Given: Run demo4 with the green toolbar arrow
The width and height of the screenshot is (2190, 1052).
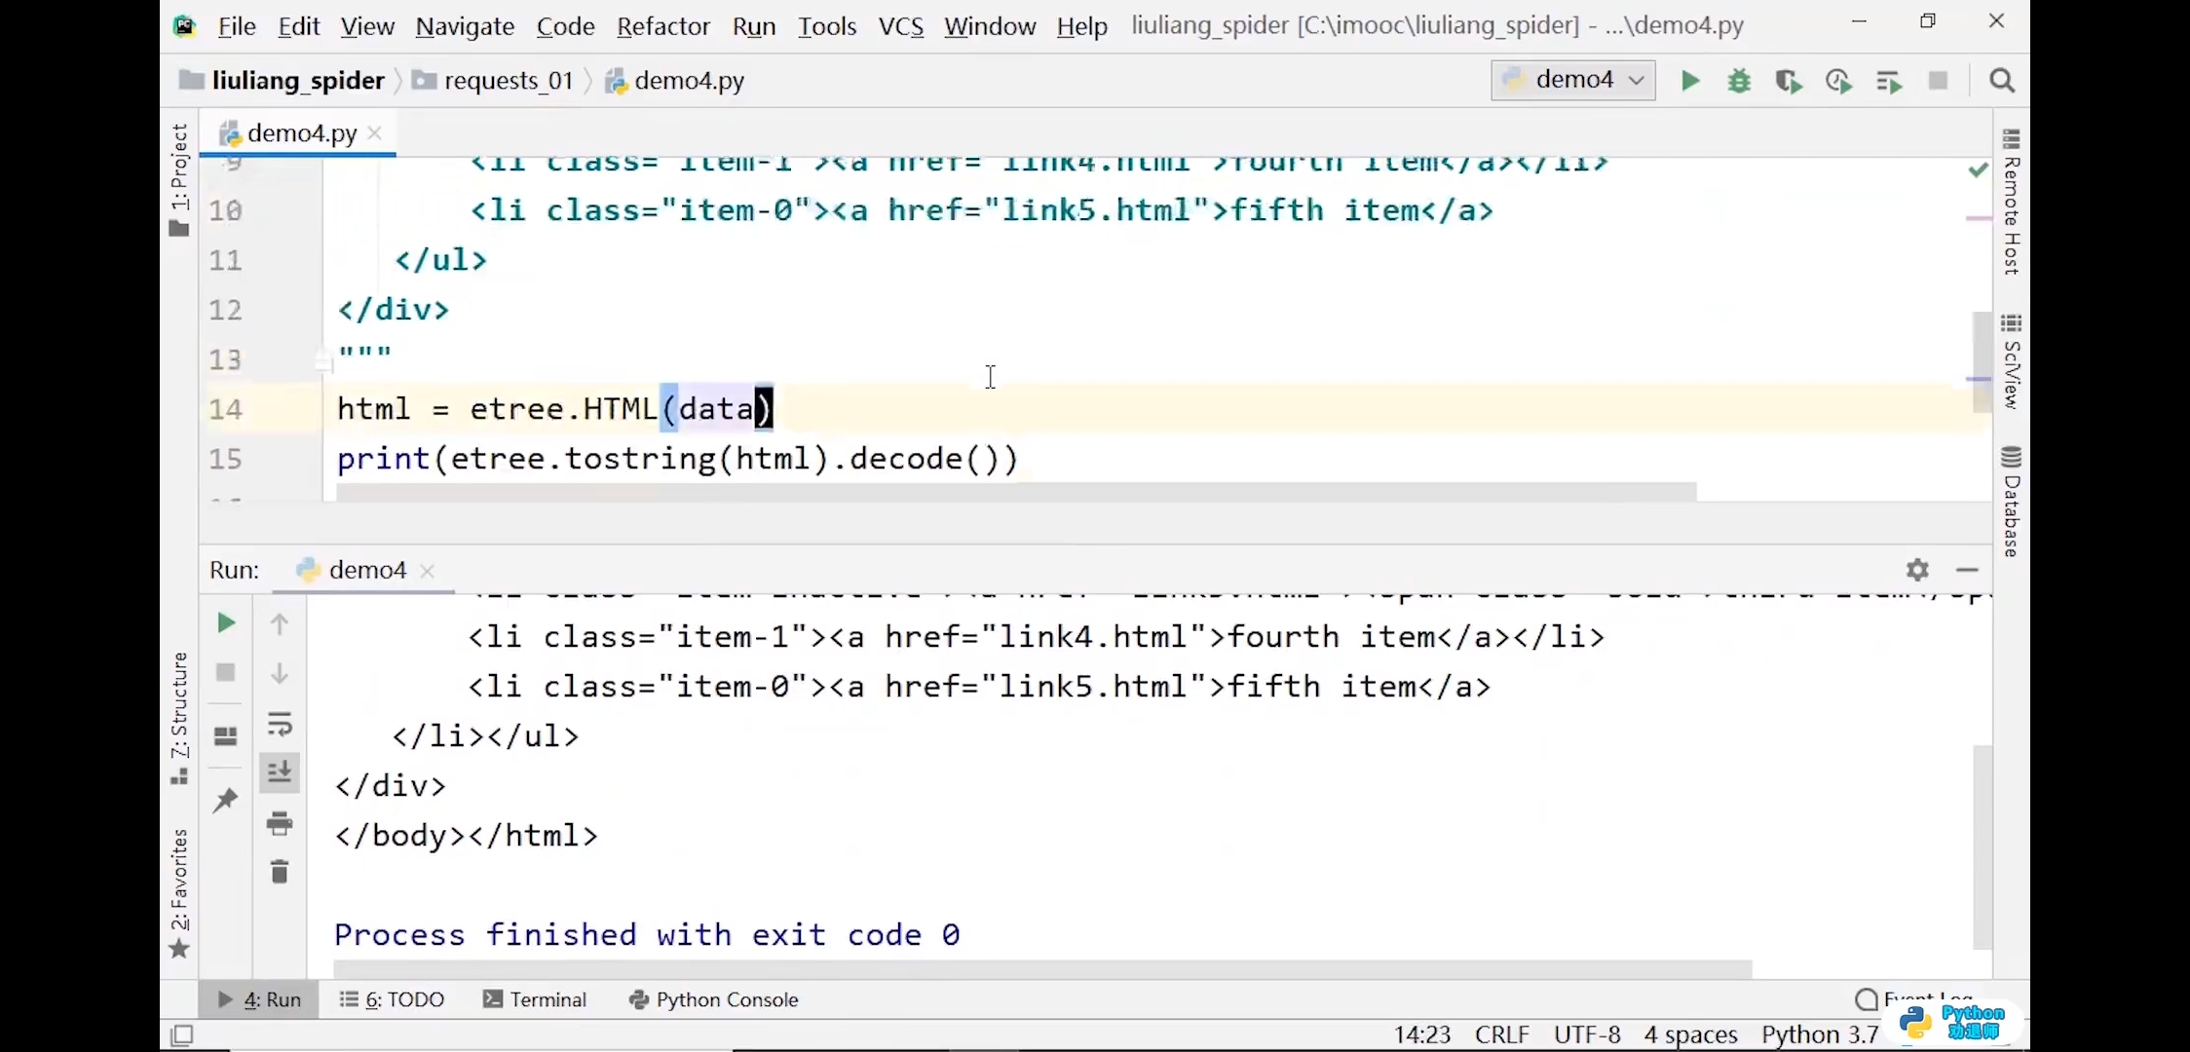Looking at the screenshot, I should 1690,81.
